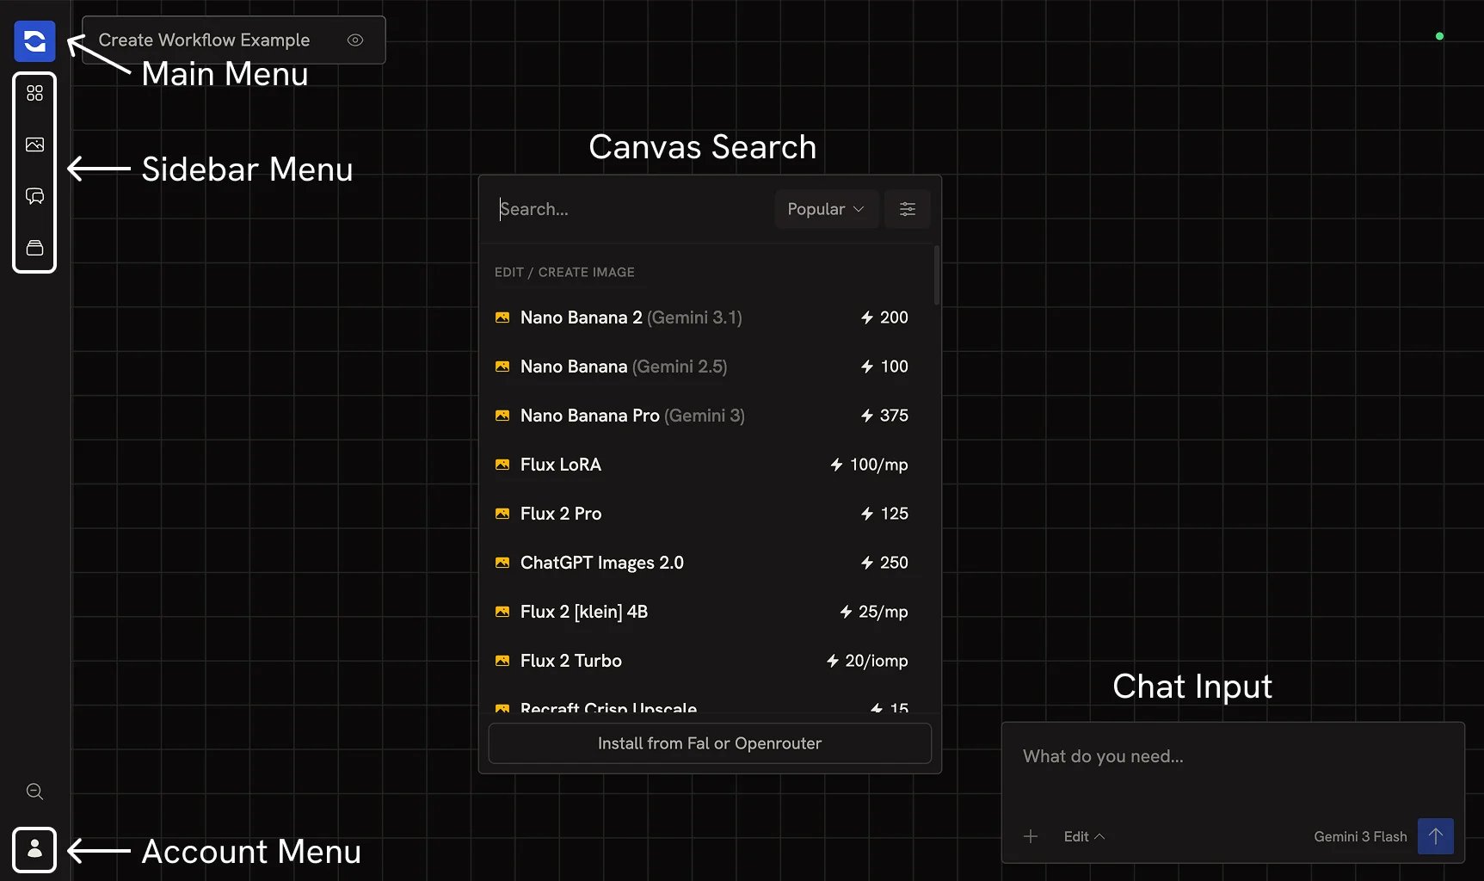The width and height of the screenshot is (1484, 881).
Task: Click the Gemini 3 Flash model selector
Action: pyautogui.click(x=1360, y=836)
